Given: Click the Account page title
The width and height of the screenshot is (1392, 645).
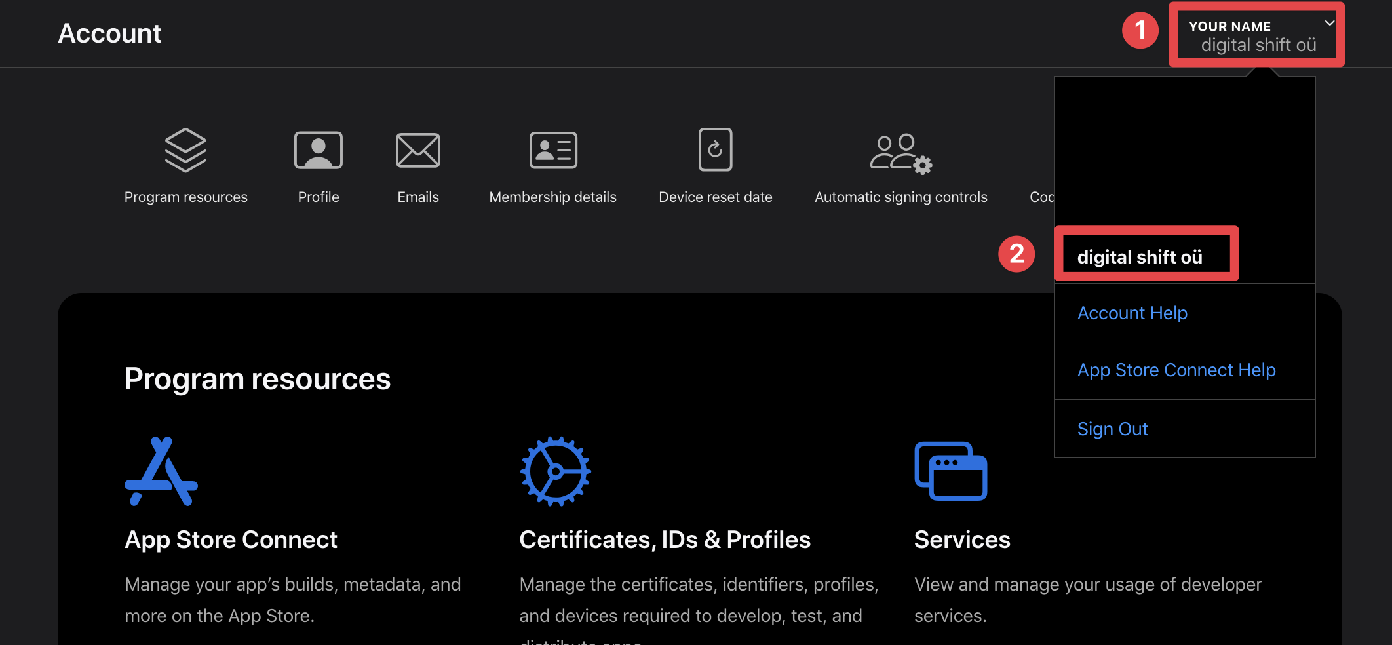Looking at the screenshot, I should point(109,33).
